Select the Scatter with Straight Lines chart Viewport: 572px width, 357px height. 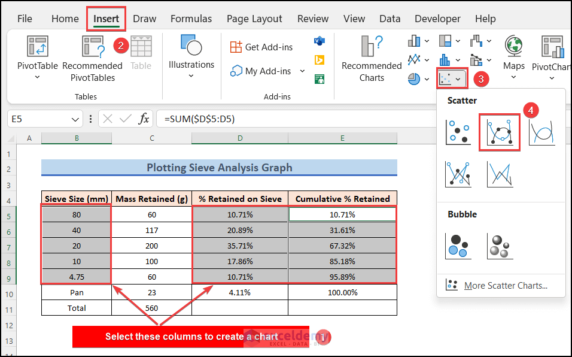coord(500,174)
